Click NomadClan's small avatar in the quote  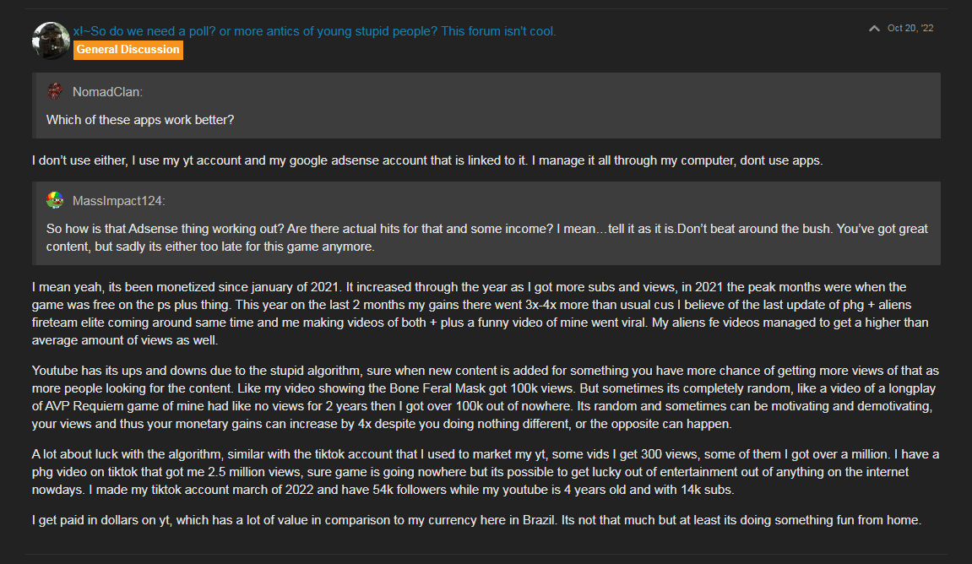[x=55, y=92]
